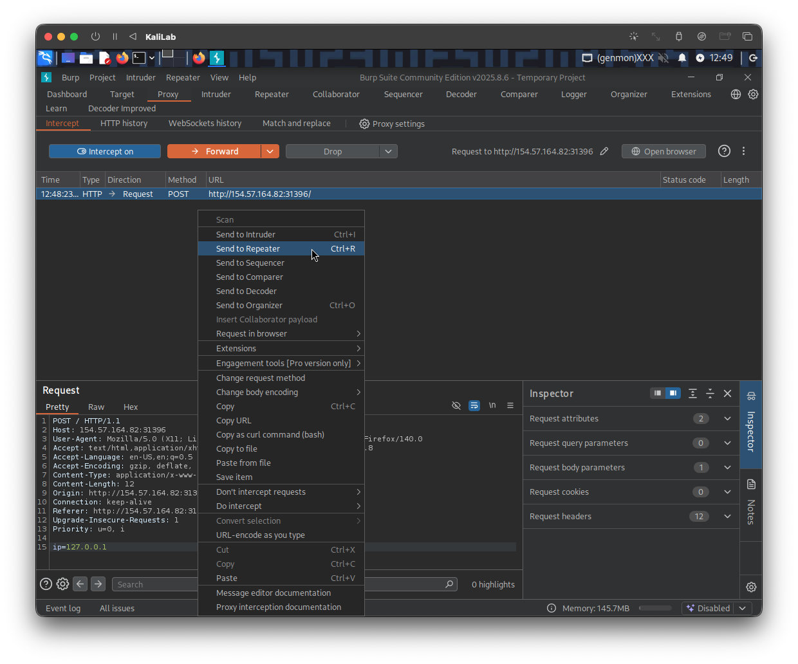Click the pencil icon to edit target
This screenshot has width=798, height=664.
coord(604,151)
